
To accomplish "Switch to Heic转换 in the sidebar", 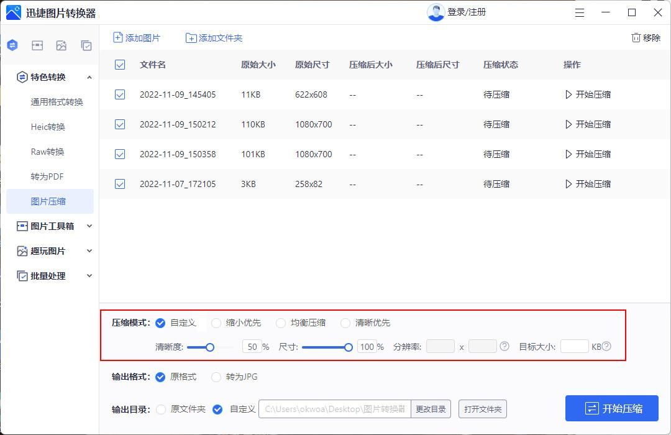I will (x=47, y=127).
